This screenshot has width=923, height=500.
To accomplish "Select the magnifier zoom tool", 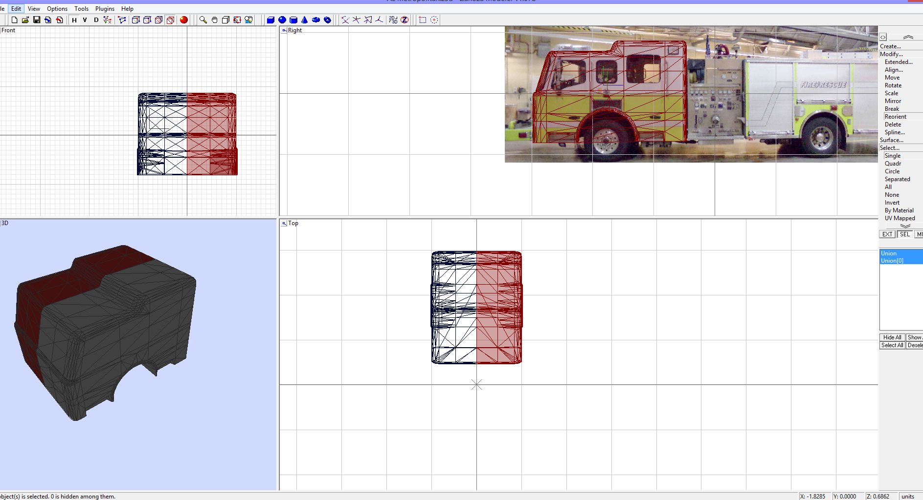I will [203, 20].
